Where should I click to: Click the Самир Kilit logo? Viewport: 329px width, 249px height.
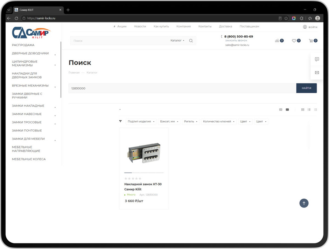coord(31,33)
